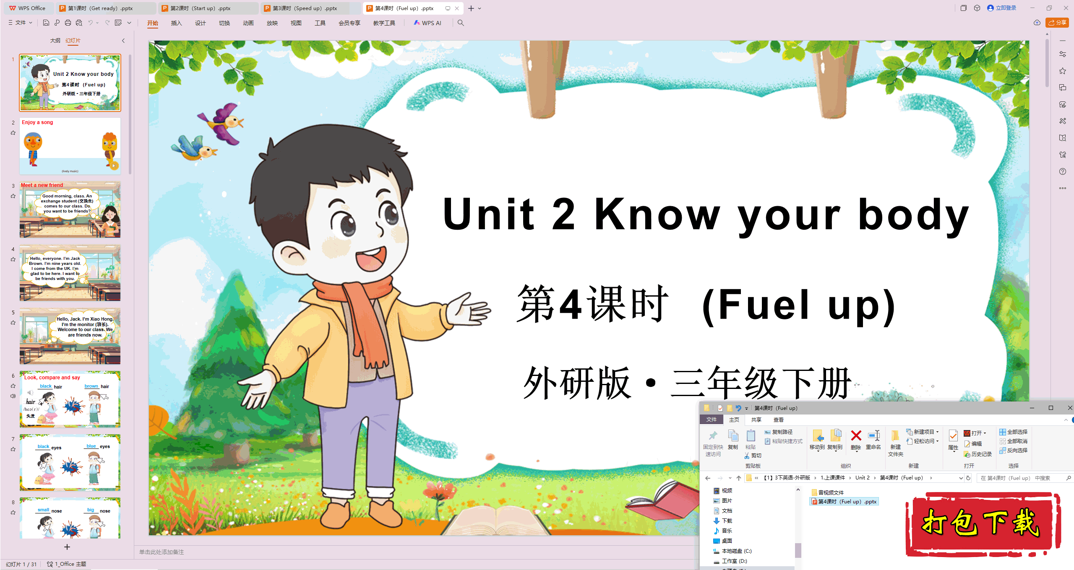This screenshot has height=570, width=1074.
Task: Open the 文件 menu dropdown arrow
Action: (31, 23)
